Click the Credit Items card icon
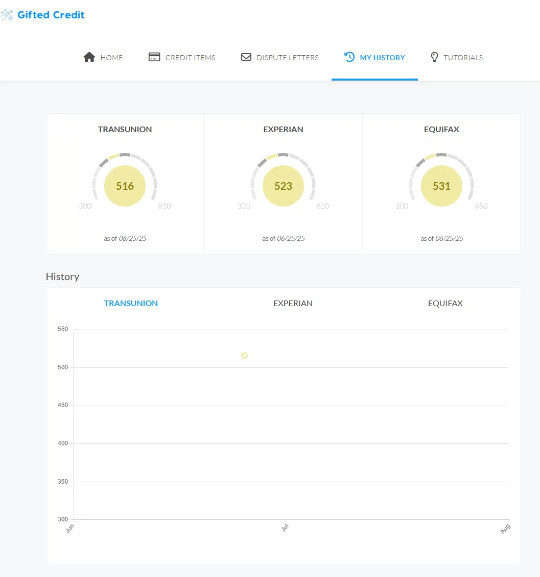 [154, 57]
